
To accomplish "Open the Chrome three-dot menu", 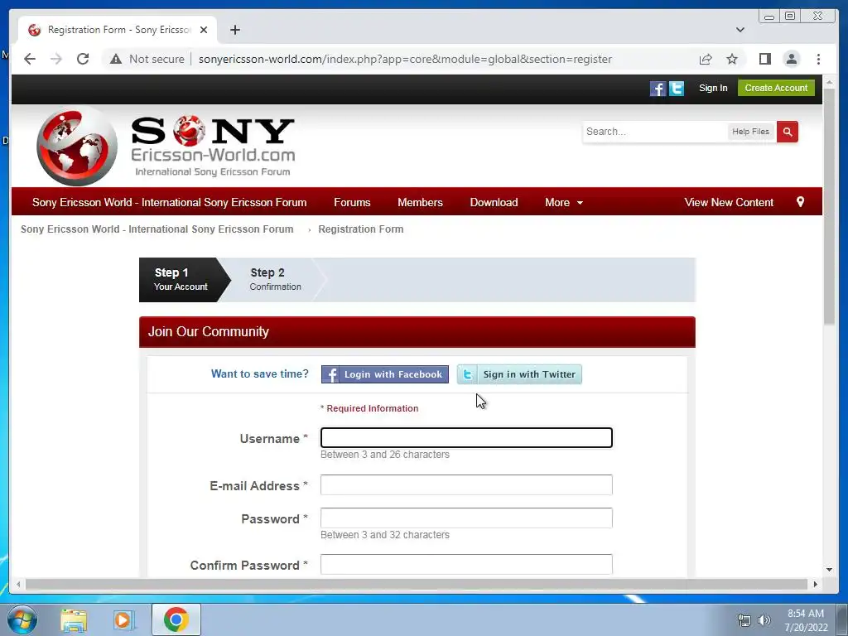I will pyautogui.click(x=818, y=59).
